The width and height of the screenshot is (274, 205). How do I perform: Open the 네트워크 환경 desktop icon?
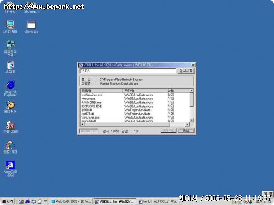tap(10, 48)
